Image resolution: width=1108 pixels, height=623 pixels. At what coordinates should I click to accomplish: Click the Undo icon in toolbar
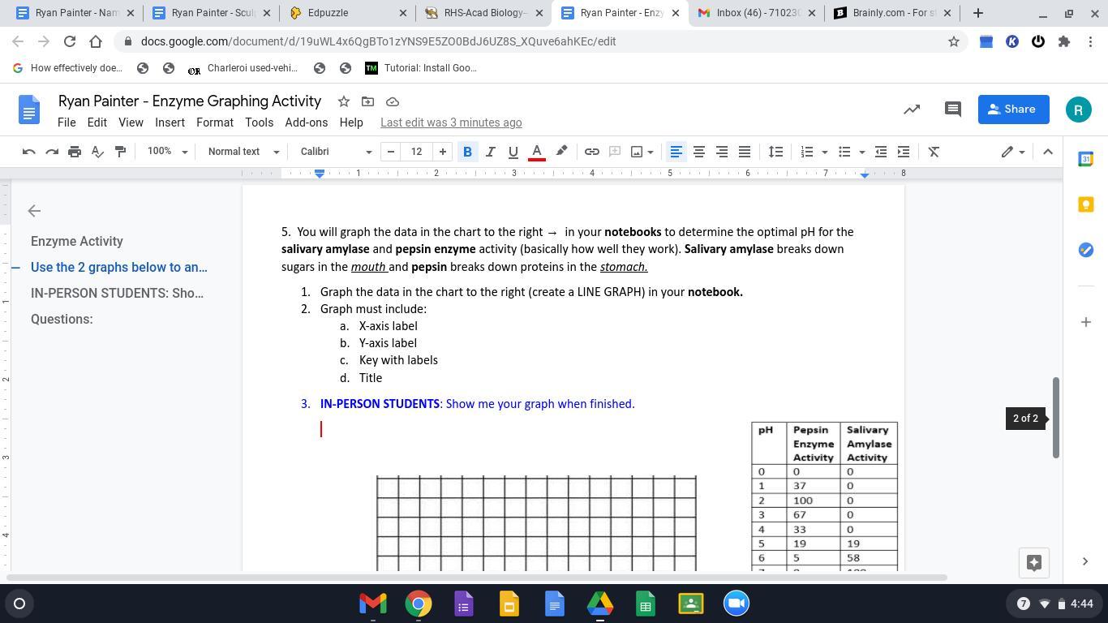(29, 152)
